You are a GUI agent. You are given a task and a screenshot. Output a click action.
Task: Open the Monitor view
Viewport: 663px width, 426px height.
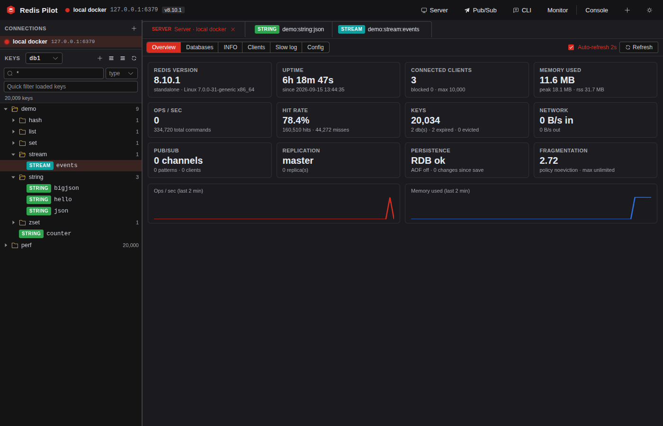(557, 10)
